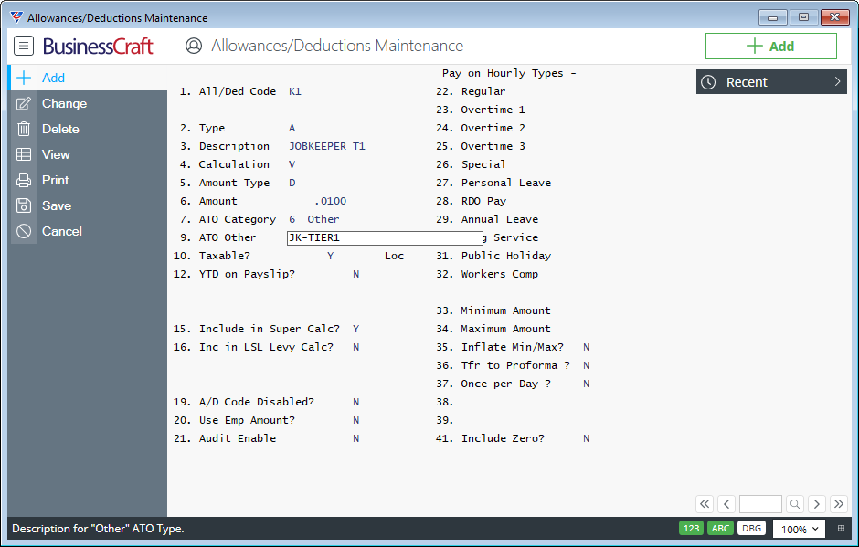Click the user profile icon in header
The image size is (859, 547).
(x=194, y=46)
